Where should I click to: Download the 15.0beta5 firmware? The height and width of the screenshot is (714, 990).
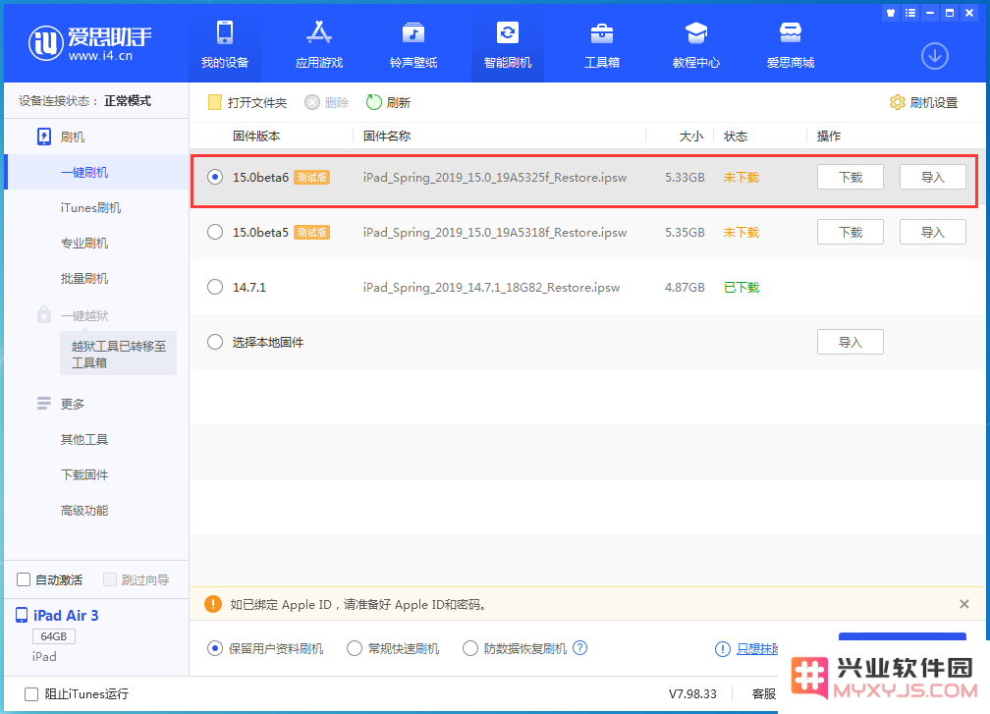point(850,233)
